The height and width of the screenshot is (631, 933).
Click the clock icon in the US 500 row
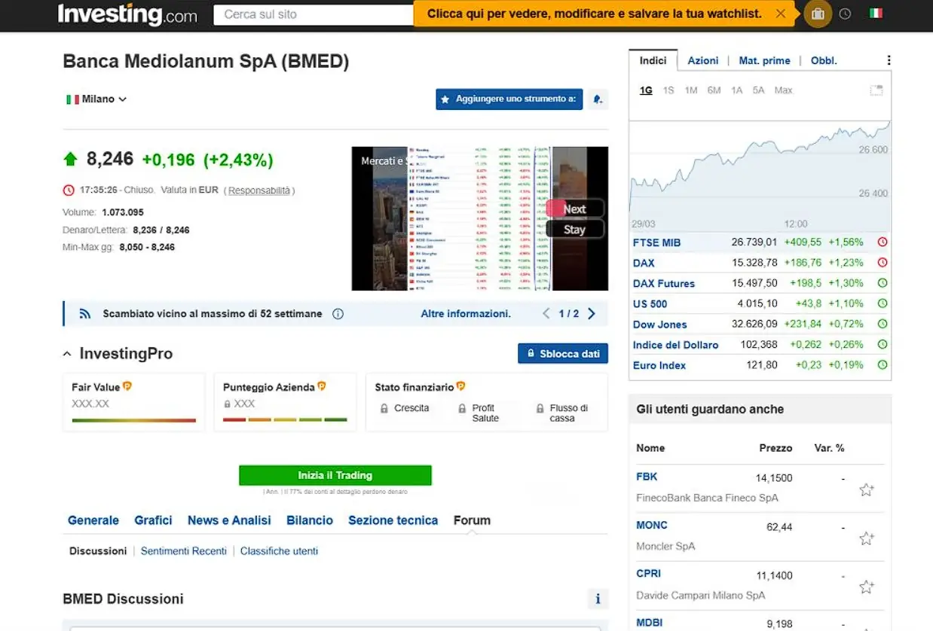(883, 303)
